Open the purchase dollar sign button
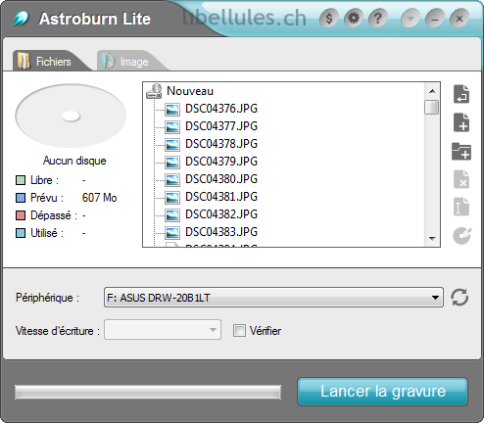The width and height of the screenshot is (484, 423). [329, 19]
